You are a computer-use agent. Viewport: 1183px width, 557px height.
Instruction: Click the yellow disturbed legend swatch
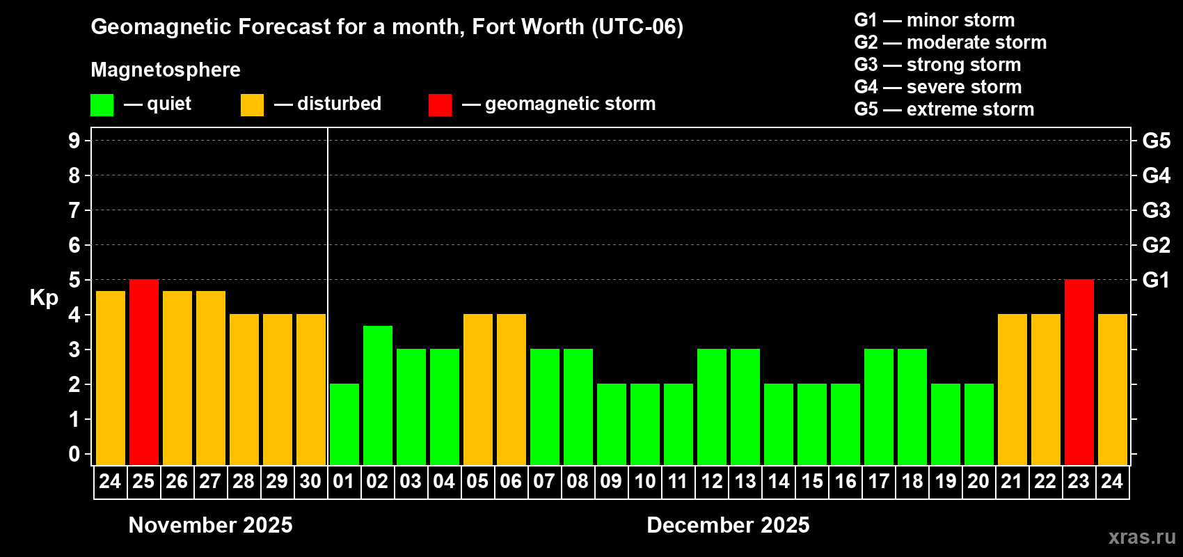252,105
